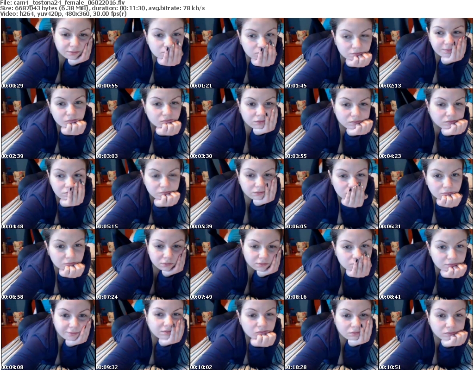
Task: Select the thumbnail timestamped 00:06:05
Action: [331, 194]
